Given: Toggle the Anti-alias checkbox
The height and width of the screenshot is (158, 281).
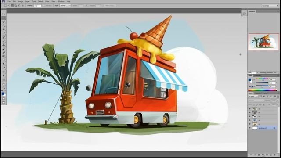Looking at the screenshot, I should click(44, 6).
